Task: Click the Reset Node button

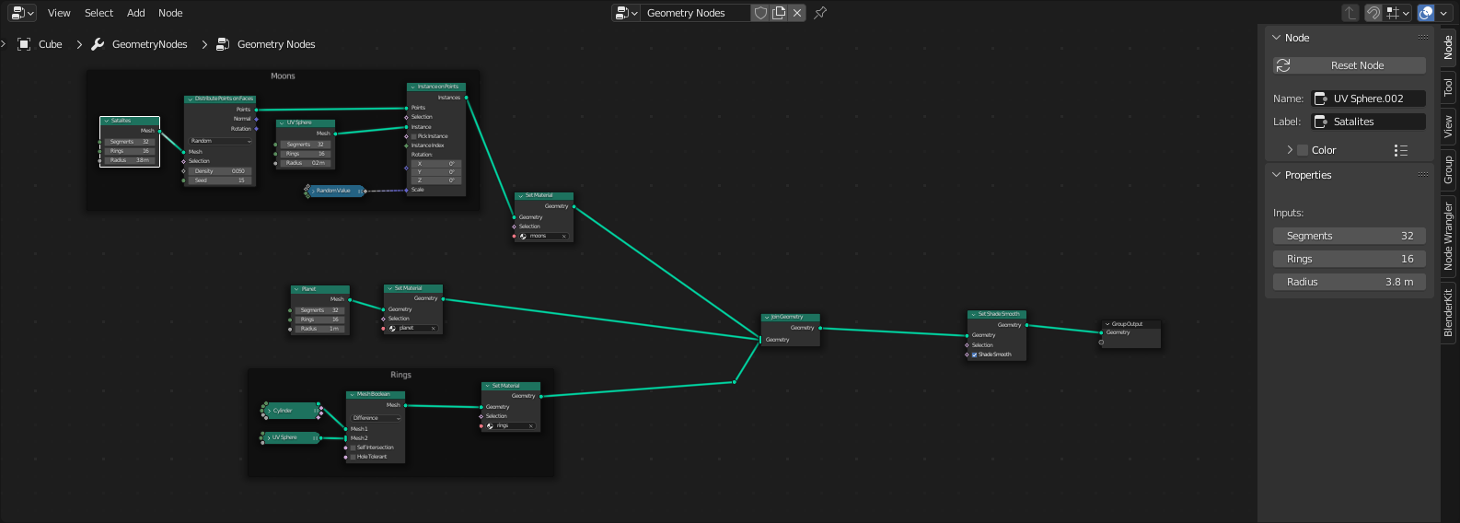Action: coord(1350,65)
